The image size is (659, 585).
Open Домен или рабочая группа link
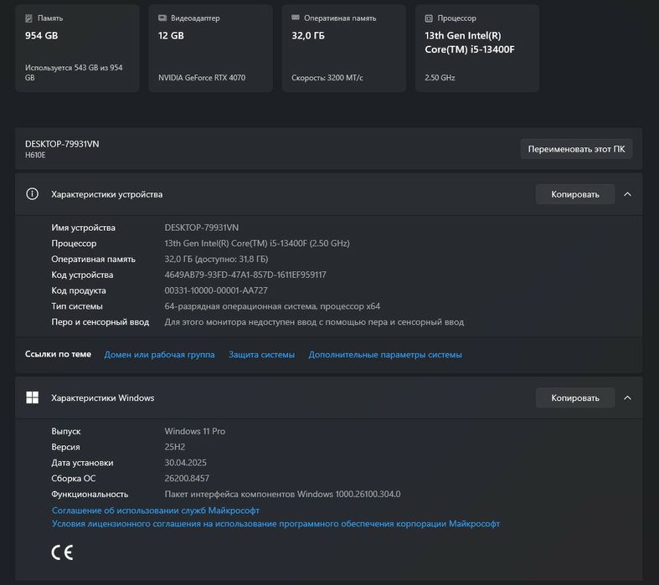[x=159, y=355]
